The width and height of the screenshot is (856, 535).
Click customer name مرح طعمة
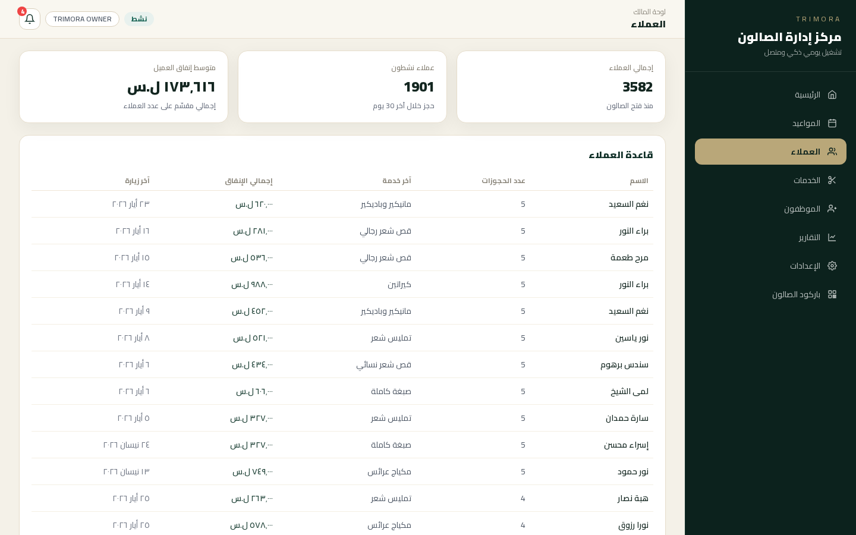(x=630, y=257)
